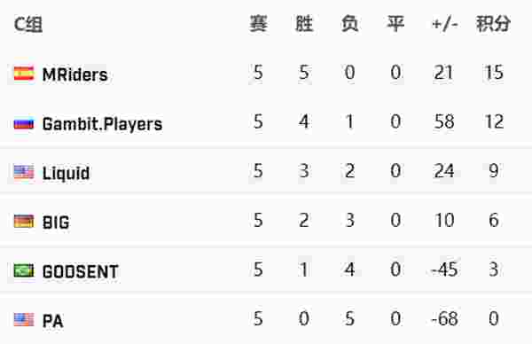The image size is (532, 344).
Task: Click the 胜 wins column header
Action: [x=304, y=24]
